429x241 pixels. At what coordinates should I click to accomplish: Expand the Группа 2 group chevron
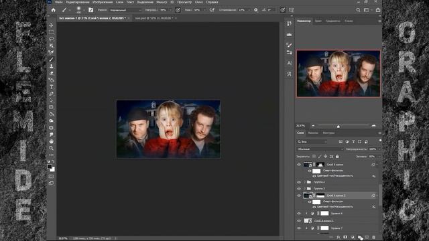pos(304,182)
